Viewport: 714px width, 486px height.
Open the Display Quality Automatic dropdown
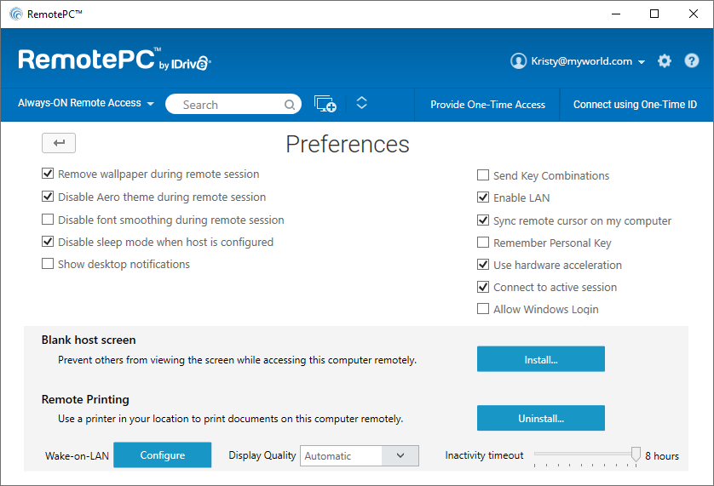tap(360, 455)
